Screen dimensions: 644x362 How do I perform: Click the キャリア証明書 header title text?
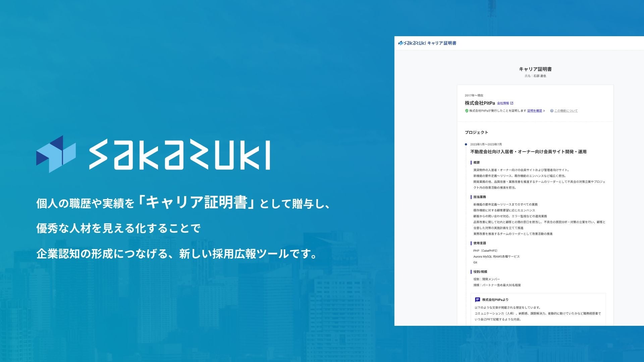pos(441,43)
